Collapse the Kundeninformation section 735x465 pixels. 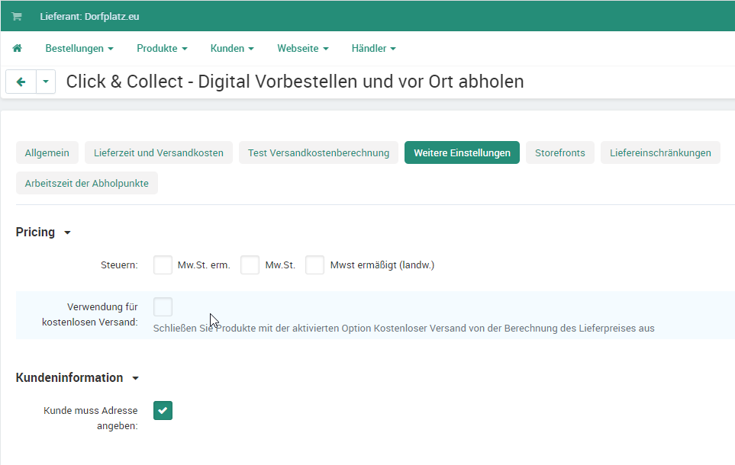pos(77,377)
